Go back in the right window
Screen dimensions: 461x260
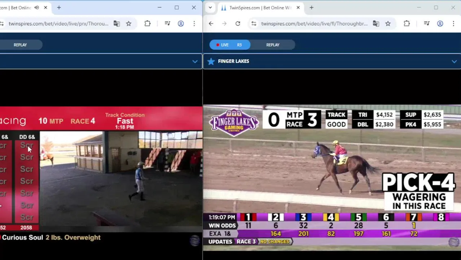211,23
